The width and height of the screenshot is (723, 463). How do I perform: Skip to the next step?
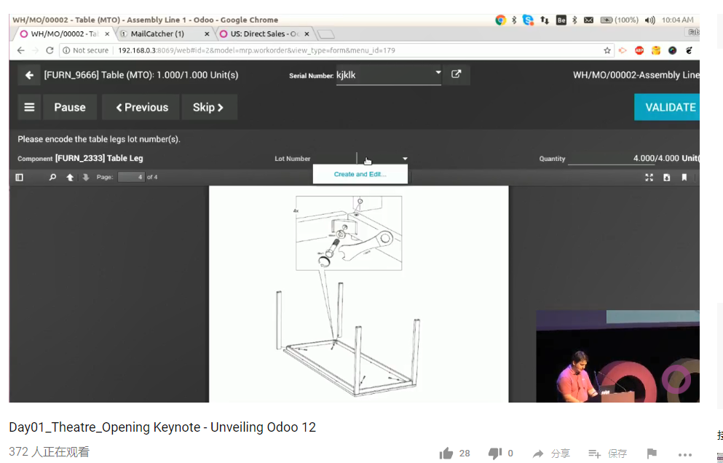pos(209,108)
